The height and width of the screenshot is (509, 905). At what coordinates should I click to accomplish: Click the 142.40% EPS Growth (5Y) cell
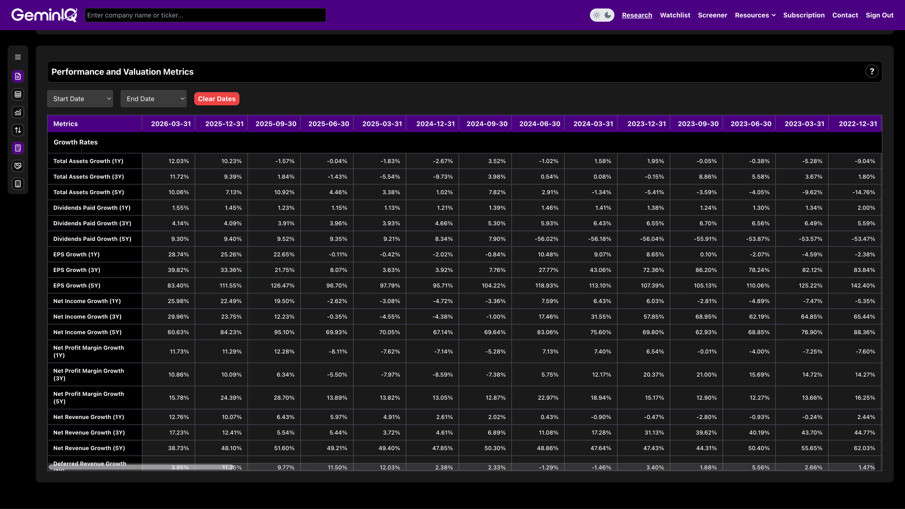(x=855, y=285)
